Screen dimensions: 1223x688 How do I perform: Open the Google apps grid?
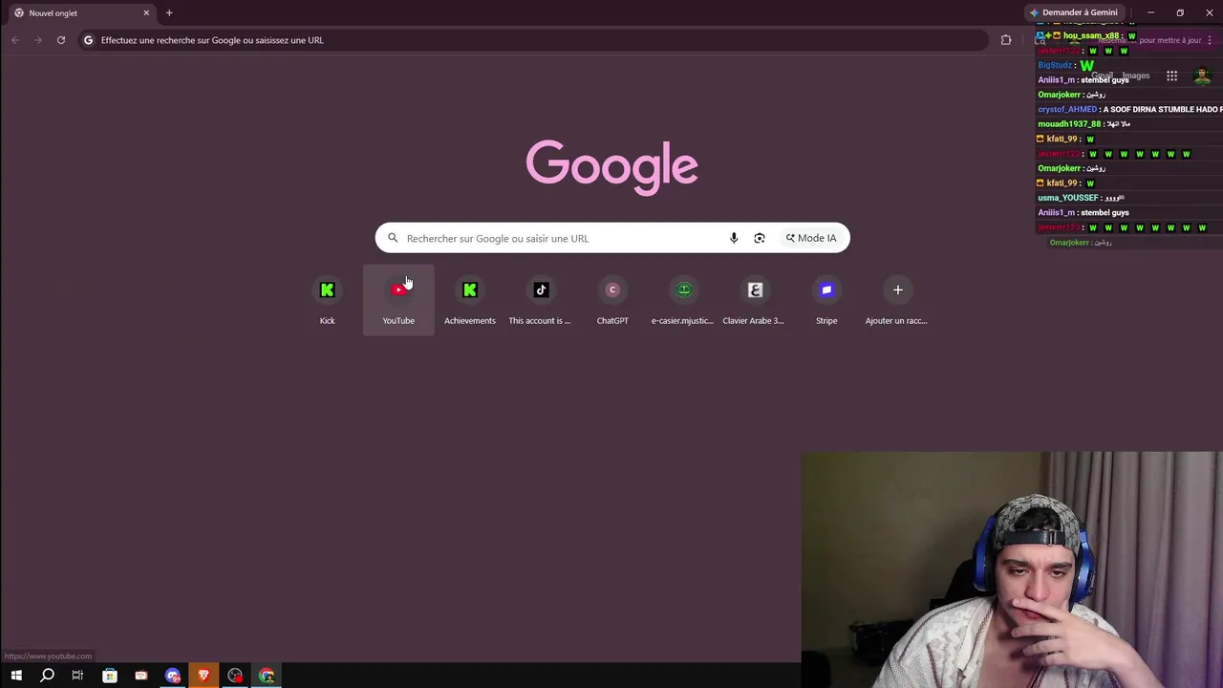(1171, 75)
